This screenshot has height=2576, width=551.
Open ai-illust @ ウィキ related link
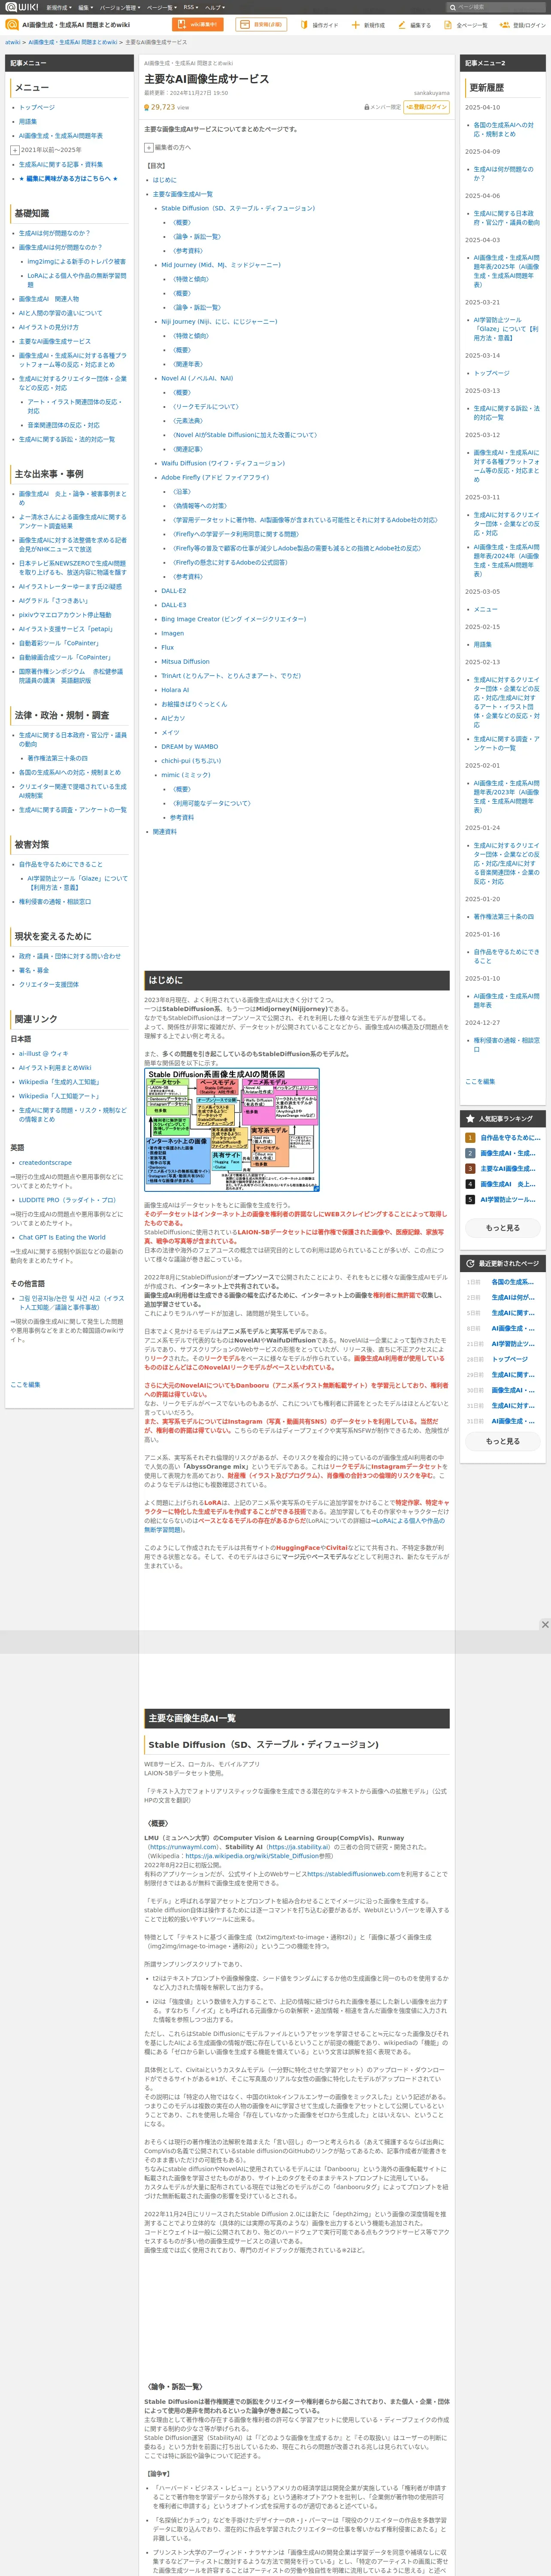44,1053
